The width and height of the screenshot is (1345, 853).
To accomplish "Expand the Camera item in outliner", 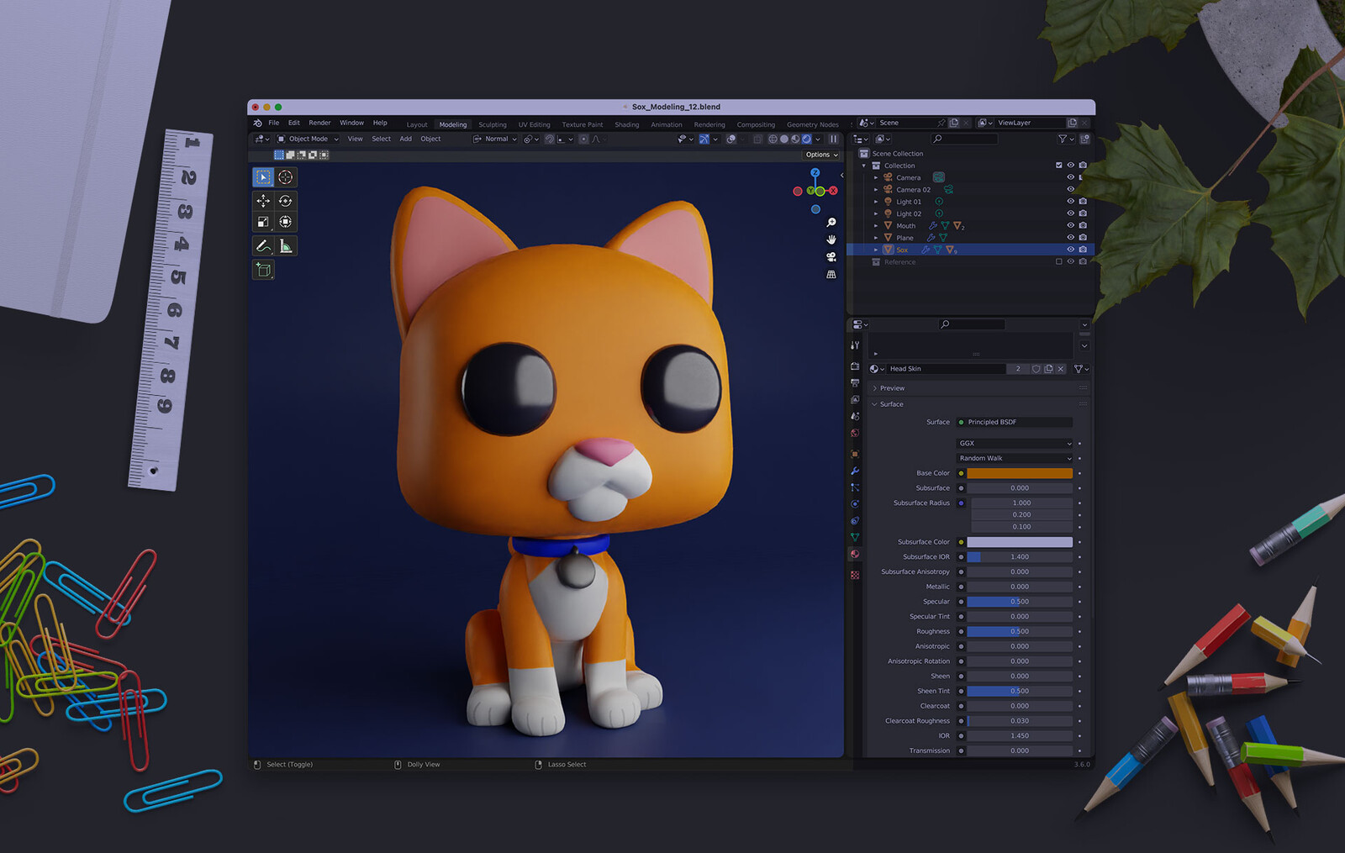I will click(x=876, y=178).
